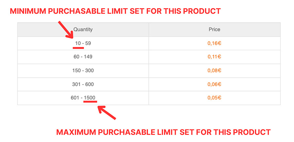Click the red underline beneath 1500
The height and width of the screenshot is (142, 294).
[x=90, y=102]
